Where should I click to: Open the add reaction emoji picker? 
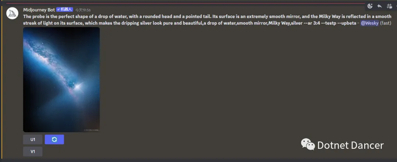point(370,6)
